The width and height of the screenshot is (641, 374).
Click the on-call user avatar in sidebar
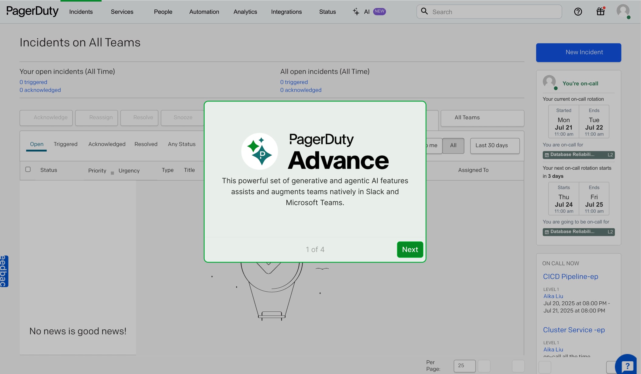[x=549, y=82]
